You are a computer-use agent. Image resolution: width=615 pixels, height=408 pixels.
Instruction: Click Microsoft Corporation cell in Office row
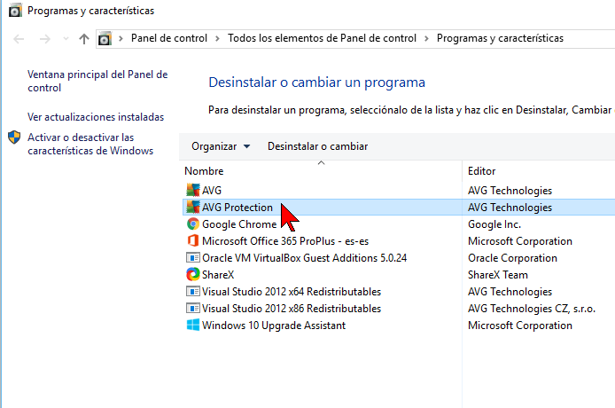[x=520, y=241]
